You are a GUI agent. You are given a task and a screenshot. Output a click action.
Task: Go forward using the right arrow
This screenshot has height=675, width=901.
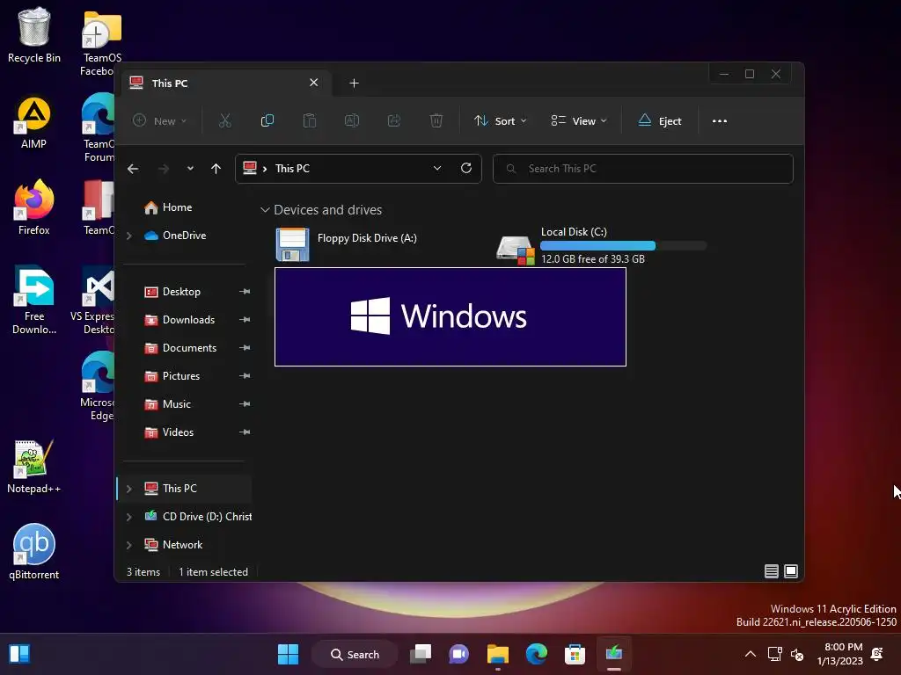[164, 169]
